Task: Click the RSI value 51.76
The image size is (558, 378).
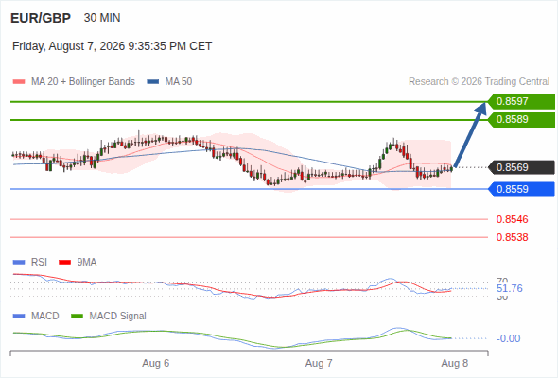Action: [510, 288]
